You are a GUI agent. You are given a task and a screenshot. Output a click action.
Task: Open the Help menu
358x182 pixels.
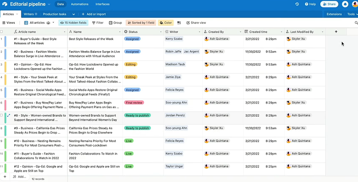pos(311,4)
